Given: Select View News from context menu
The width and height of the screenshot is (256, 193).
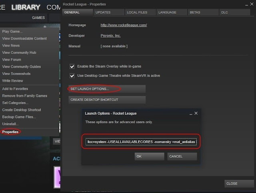Looking at the screenshot, I should [x=11, y=45].
